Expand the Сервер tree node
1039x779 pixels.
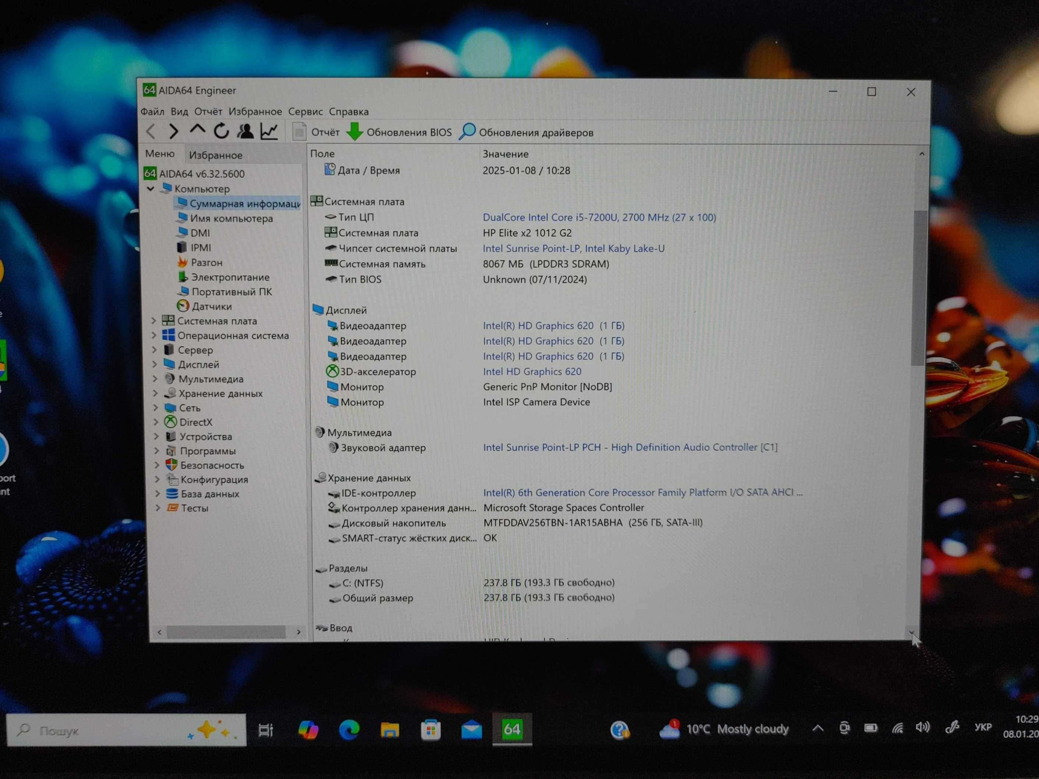click(155, 350)
